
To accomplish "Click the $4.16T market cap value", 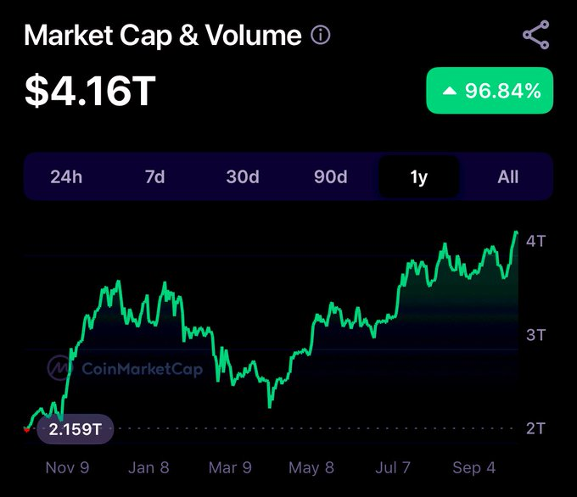I will coord(90,91).
